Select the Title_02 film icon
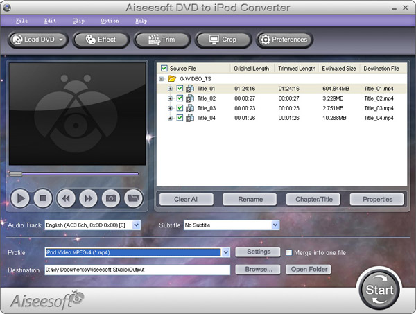The width and height of the screenshot is (416, 314). [190, 98]
